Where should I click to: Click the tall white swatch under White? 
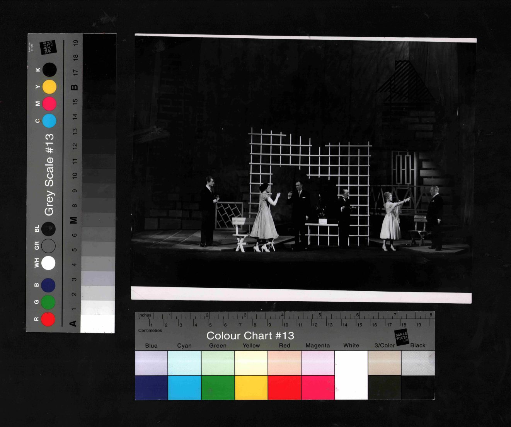(x=351, y=375)
